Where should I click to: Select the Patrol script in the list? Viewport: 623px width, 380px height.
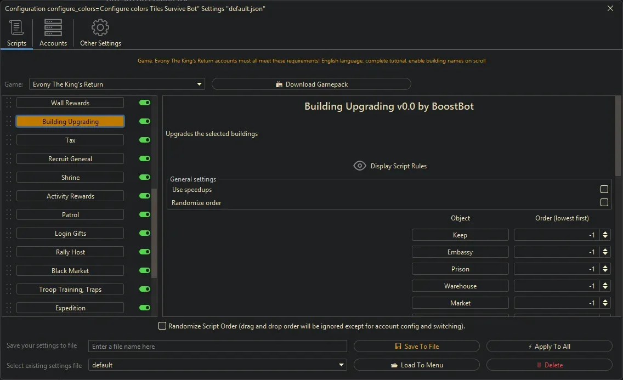70,214
